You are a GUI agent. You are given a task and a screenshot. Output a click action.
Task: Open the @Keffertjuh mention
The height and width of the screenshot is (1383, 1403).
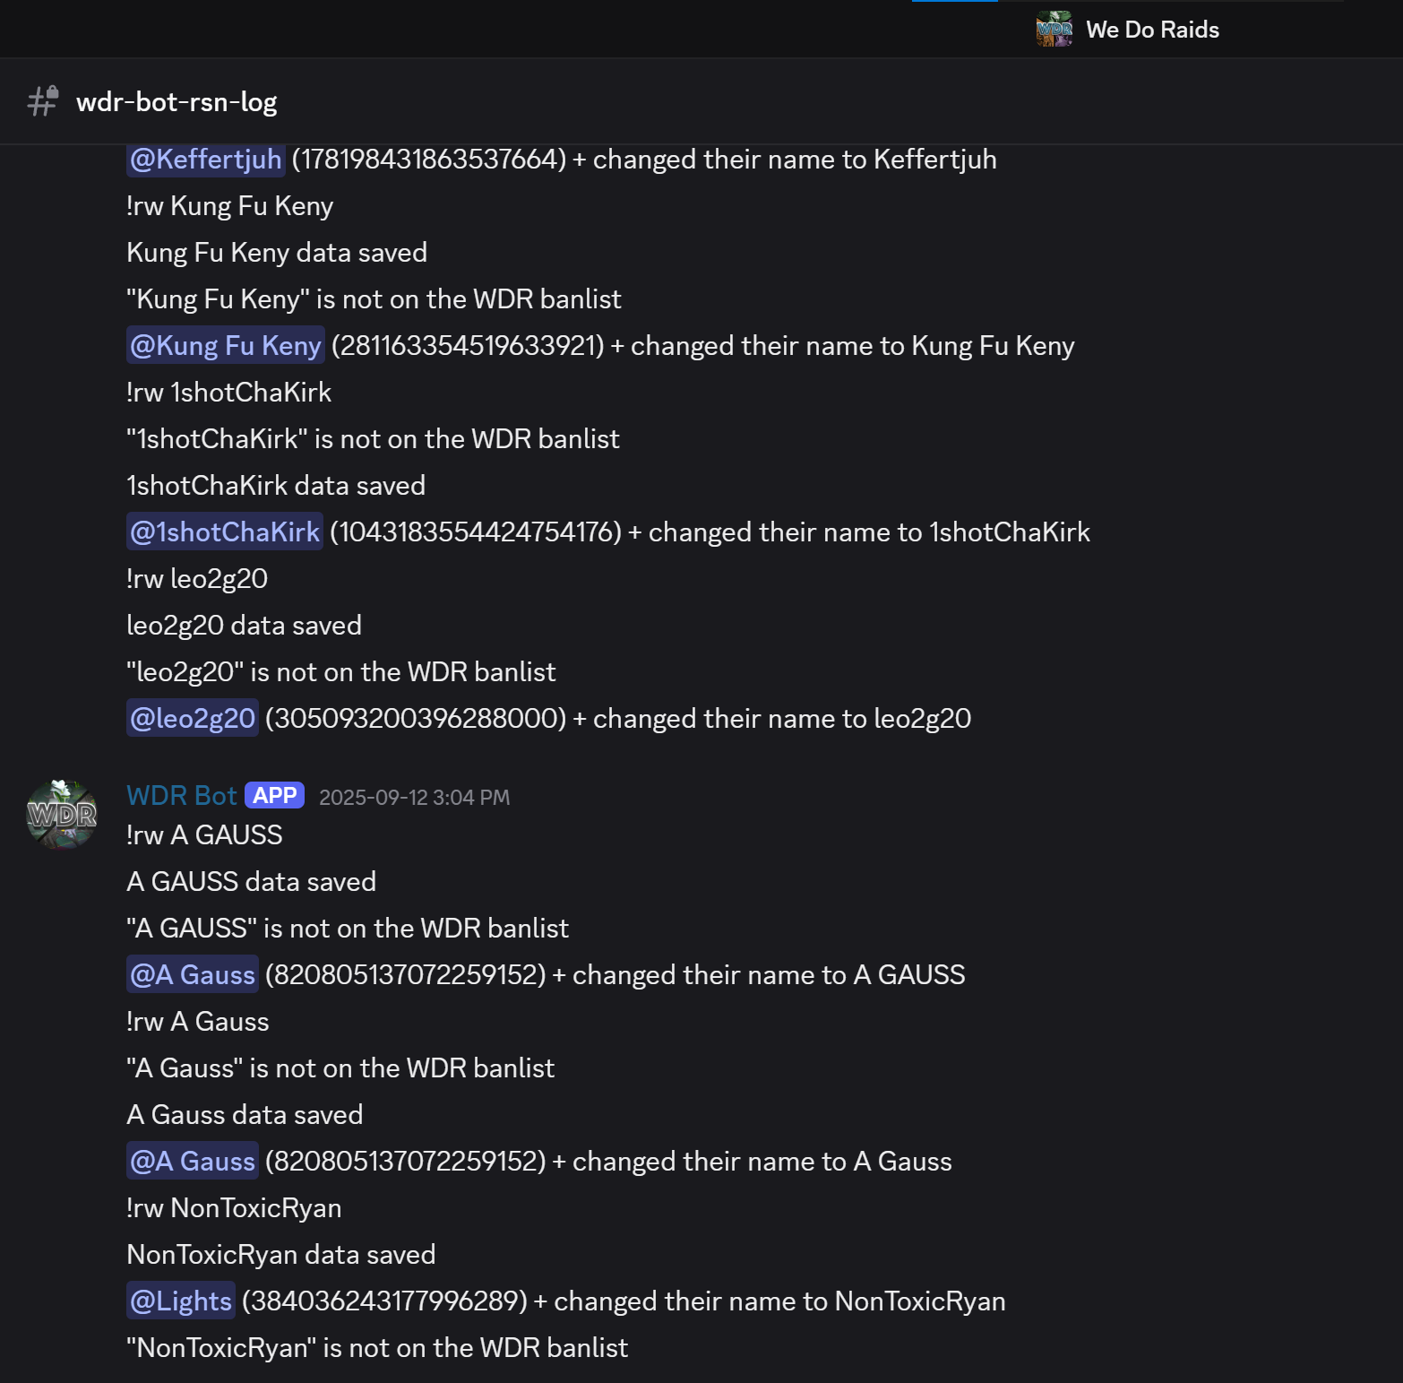206,160
